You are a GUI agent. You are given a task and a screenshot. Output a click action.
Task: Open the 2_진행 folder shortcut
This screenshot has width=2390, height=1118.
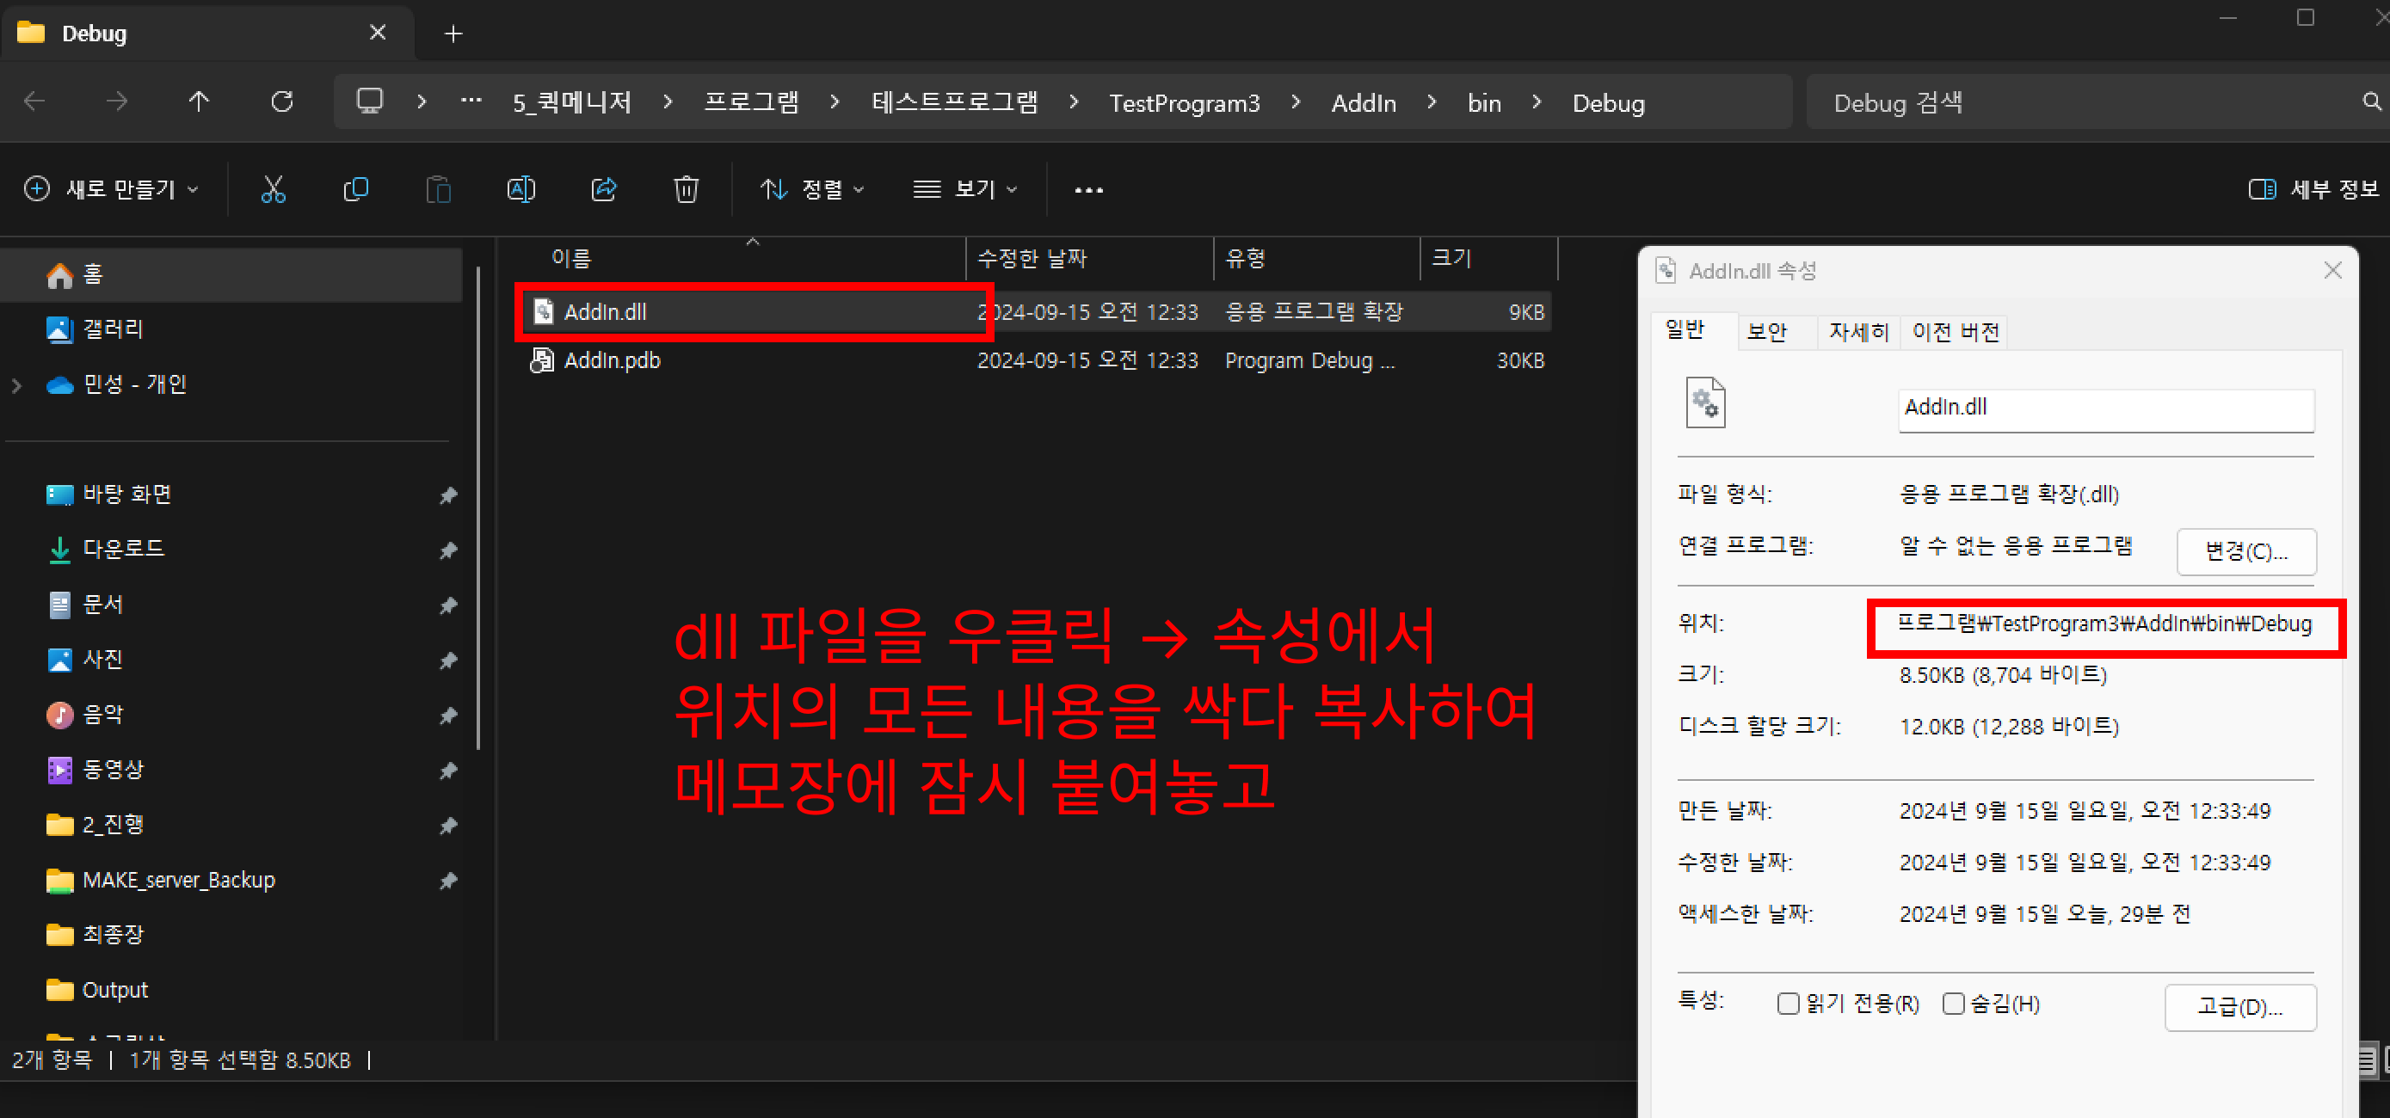pyautogui.click(x=232, y=825)
